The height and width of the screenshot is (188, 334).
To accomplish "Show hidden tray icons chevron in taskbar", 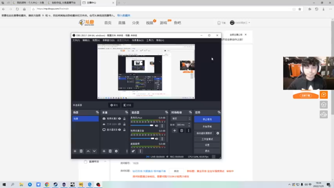I will pos(289,185).
